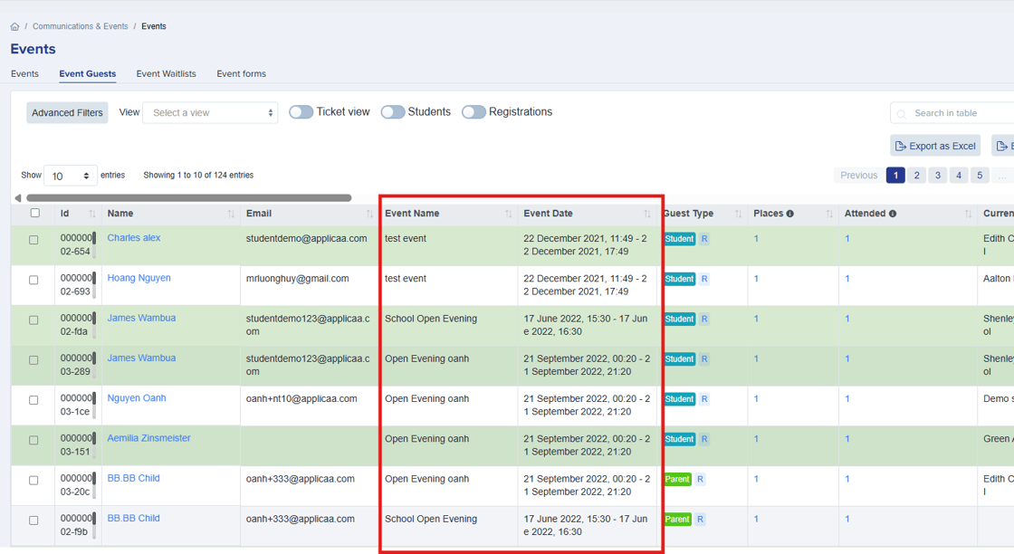
Task: Click sort arrows on Email column
Action: click(x=369, y=214)
